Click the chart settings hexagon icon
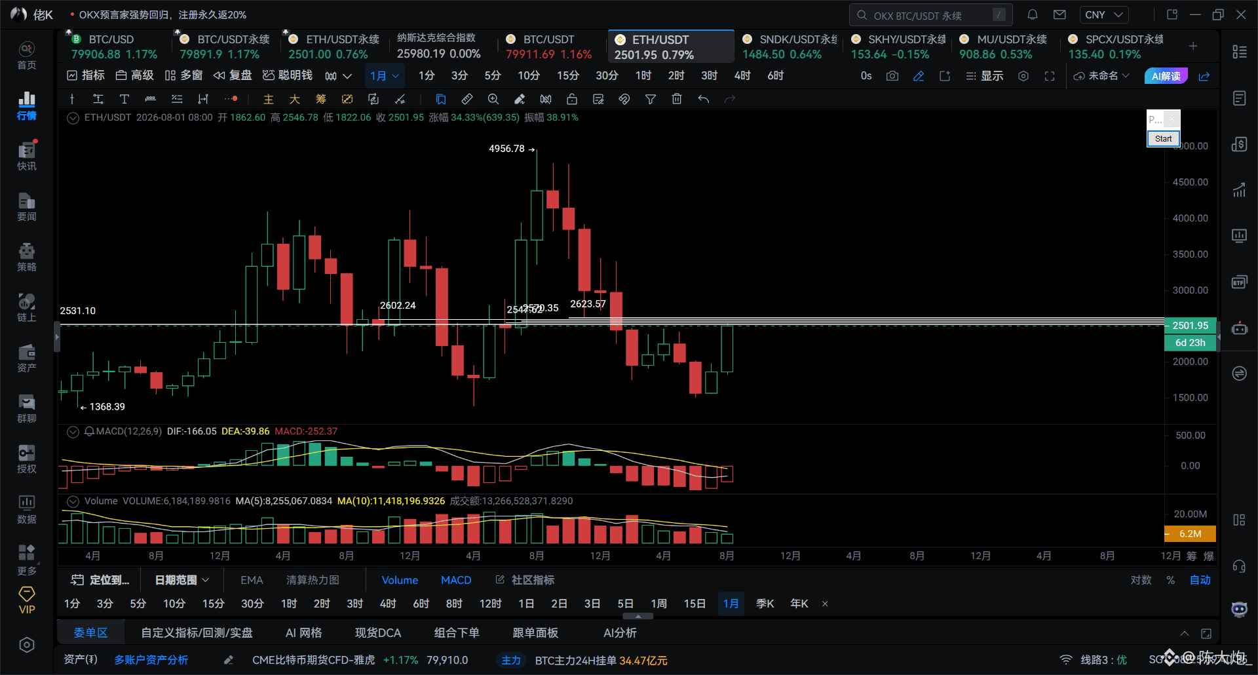 pyautogui.click(x=1023, y=76)
